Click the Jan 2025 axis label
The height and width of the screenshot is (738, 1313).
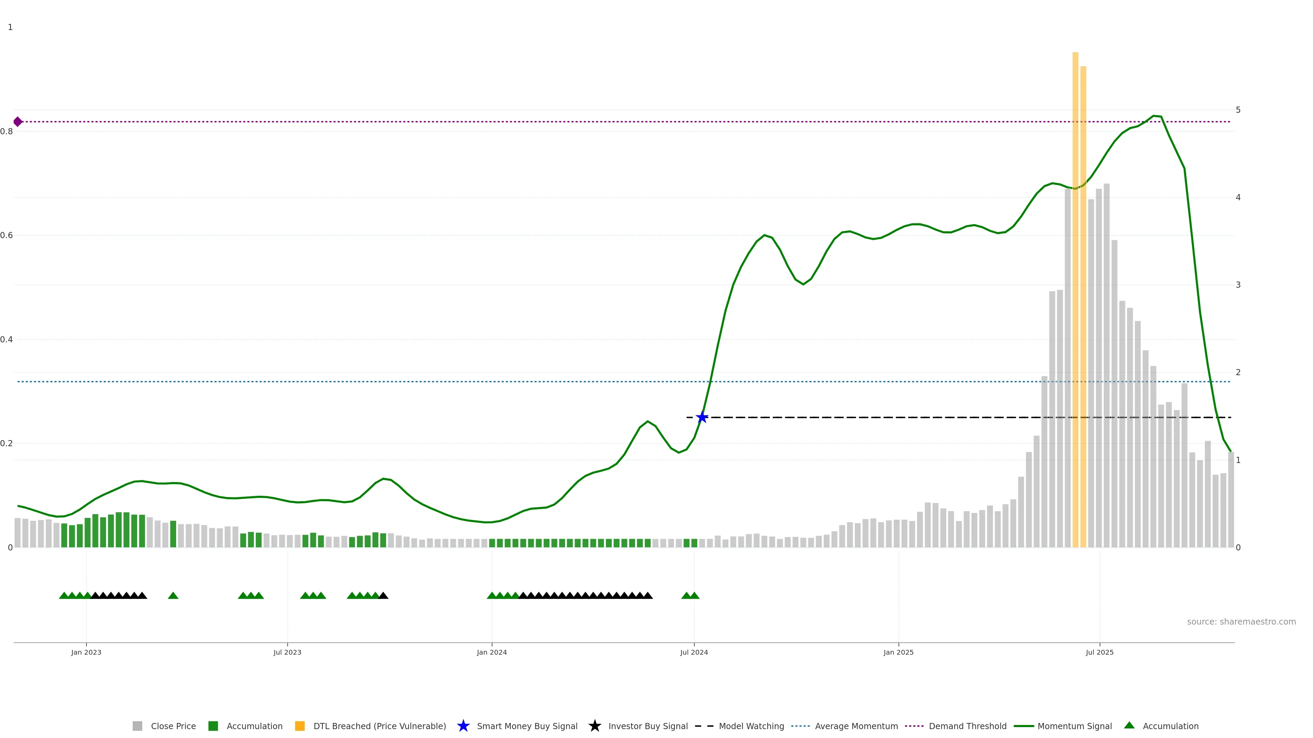coord(898,652)
